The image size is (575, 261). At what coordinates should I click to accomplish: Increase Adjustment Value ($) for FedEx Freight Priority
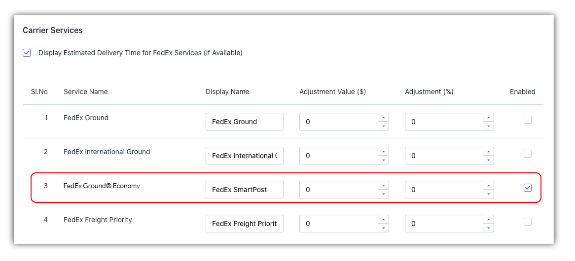(x=383, y=220)
